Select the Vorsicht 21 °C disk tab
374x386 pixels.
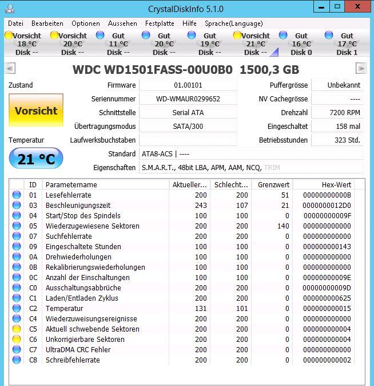coord(255,44)
